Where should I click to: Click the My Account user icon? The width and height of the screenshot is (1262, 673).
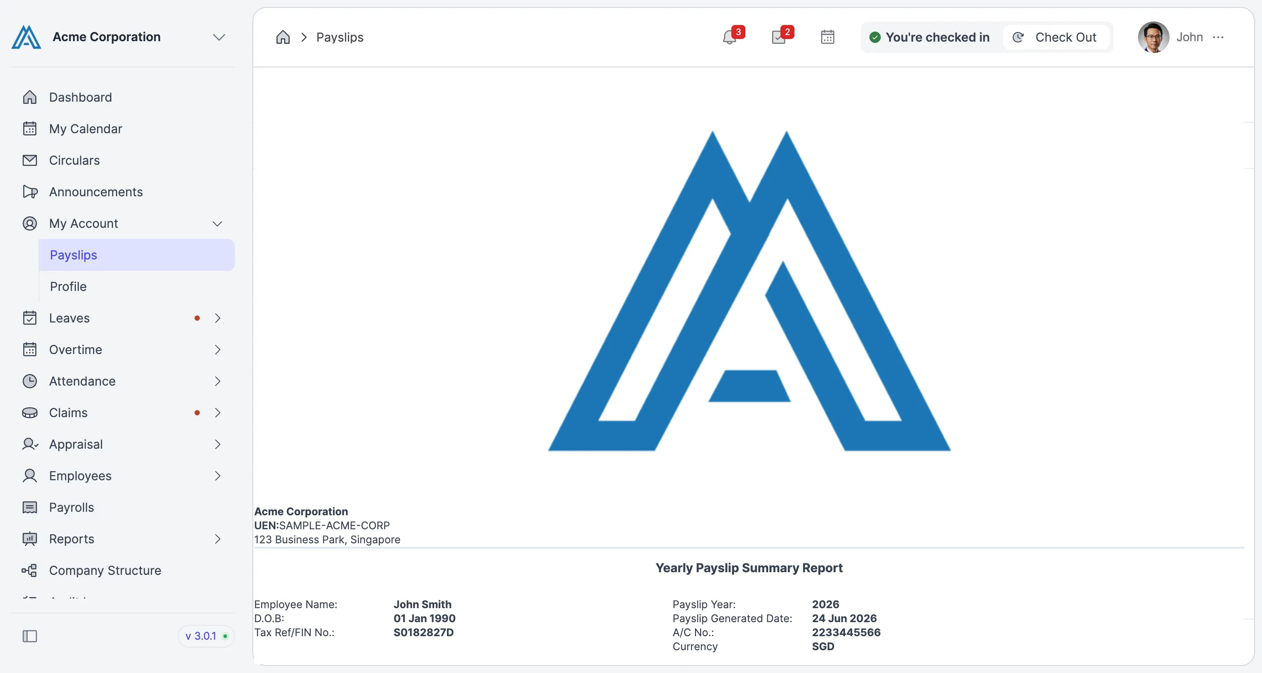pos(30,223)
